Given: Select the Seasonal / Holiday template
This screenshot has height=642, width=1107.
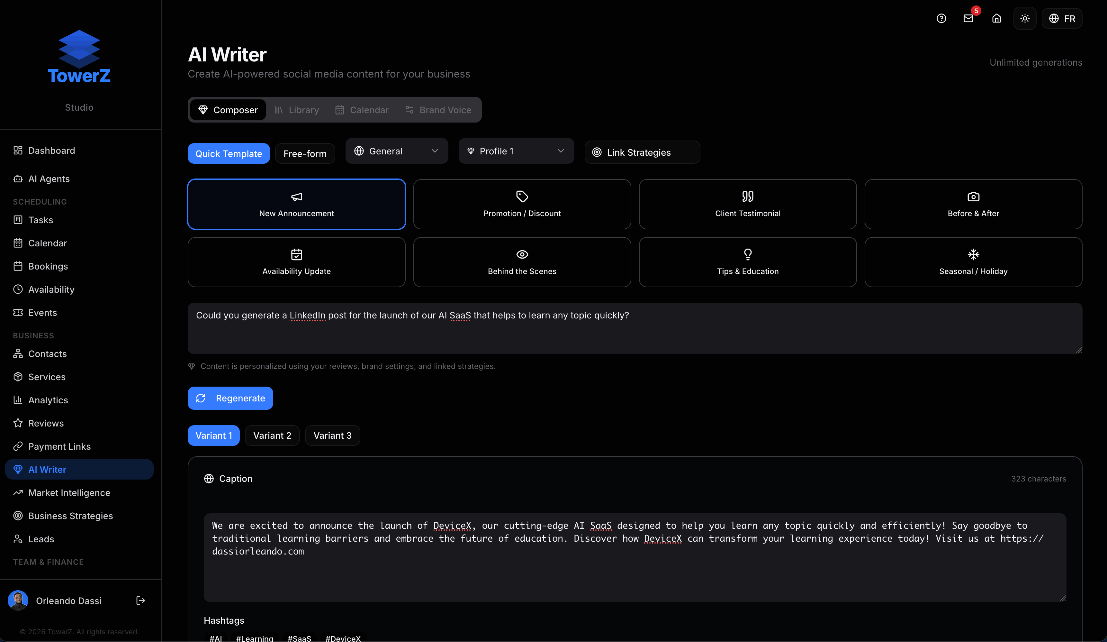Looking at the screenshot, I should coord(973,261).
